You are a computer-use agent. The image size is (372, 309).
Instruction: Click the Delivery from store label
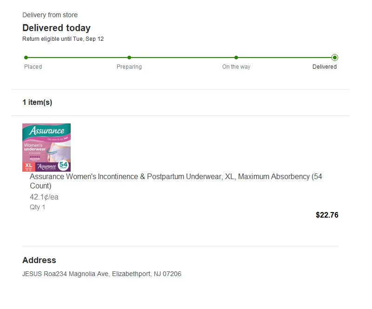[x=50, y=15]
